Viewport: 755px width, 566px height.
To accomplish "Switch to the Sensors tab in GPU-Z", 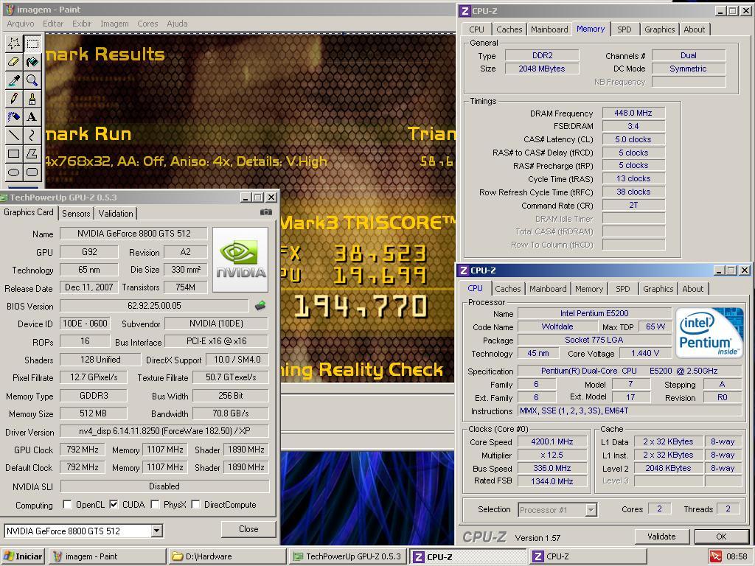I will tap(76, 213).
